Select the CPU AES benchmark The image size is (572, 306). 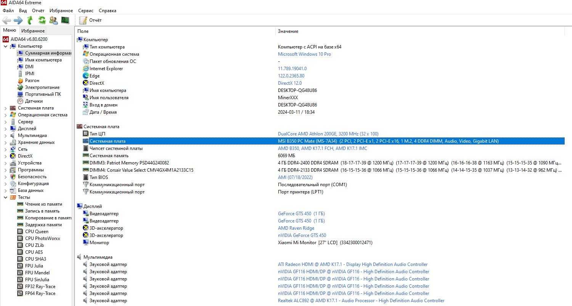[34, 252]
